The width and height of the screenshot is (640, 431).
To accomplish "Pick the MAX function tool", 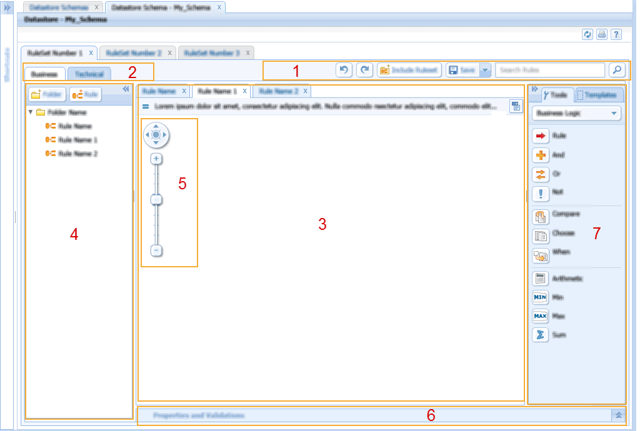I will pos(541,316).
